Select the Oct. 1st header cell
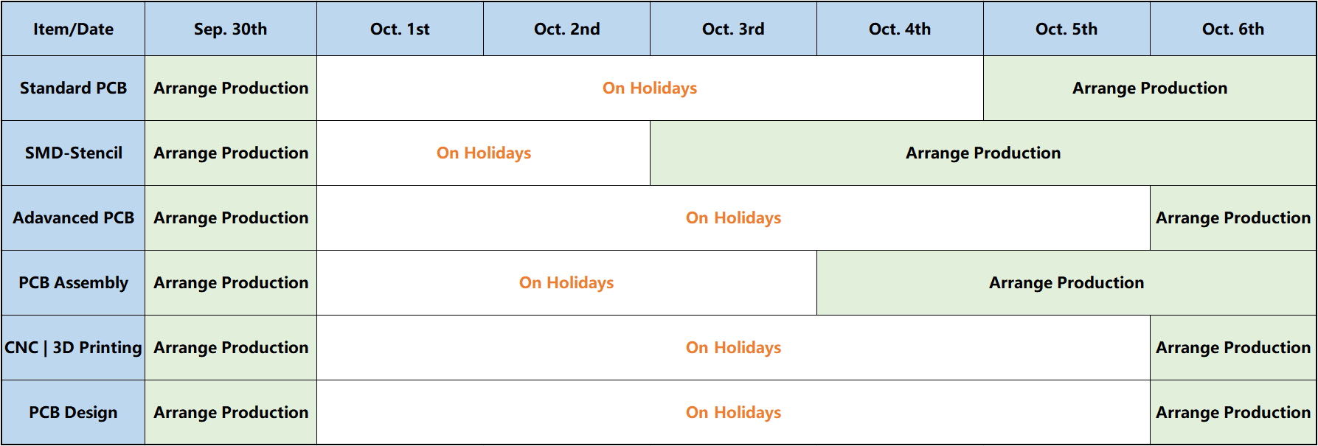 coord(400,29)
